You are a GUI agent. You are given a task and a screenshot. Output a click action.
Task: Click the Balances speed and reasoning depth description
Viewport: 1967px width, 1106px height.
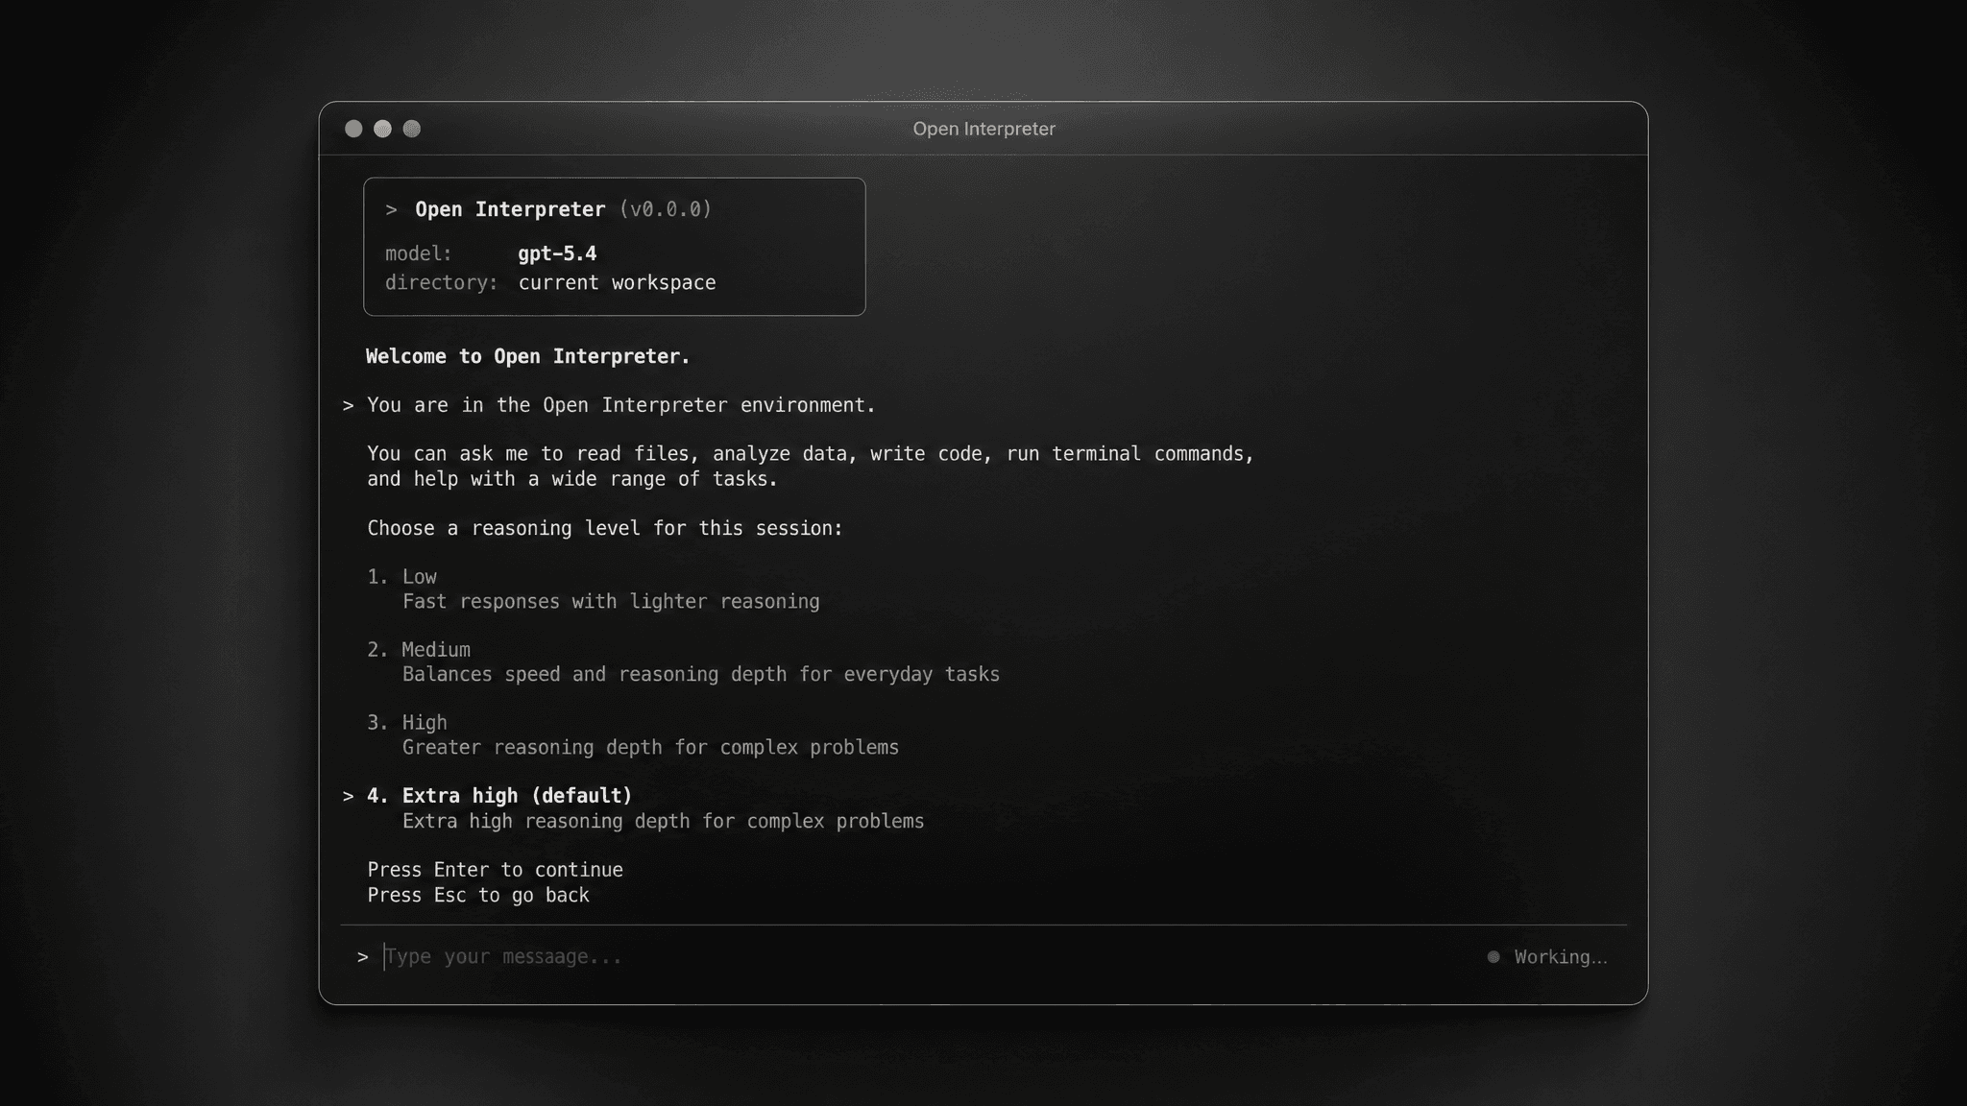(701, 674)
